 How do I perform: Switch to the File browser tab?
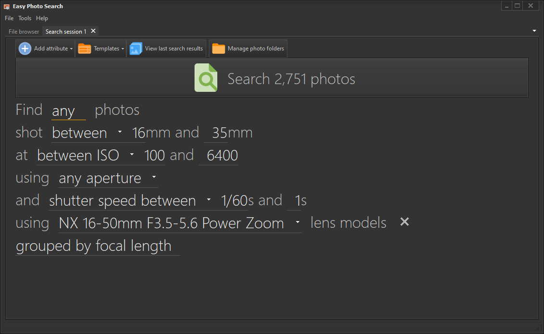pos(24,32)
